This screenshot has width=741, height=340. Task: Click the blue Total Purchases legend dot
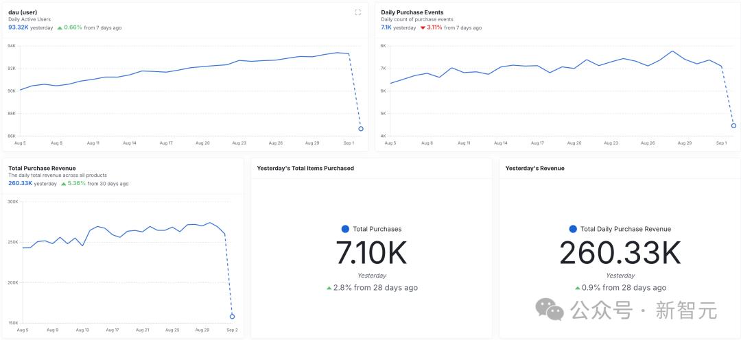345,229
